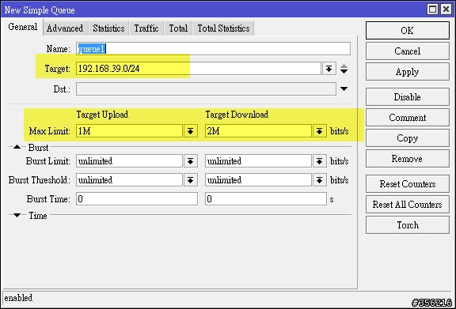Click the Copy button
Screen dimensions: 456x309
tap(408, 138)
